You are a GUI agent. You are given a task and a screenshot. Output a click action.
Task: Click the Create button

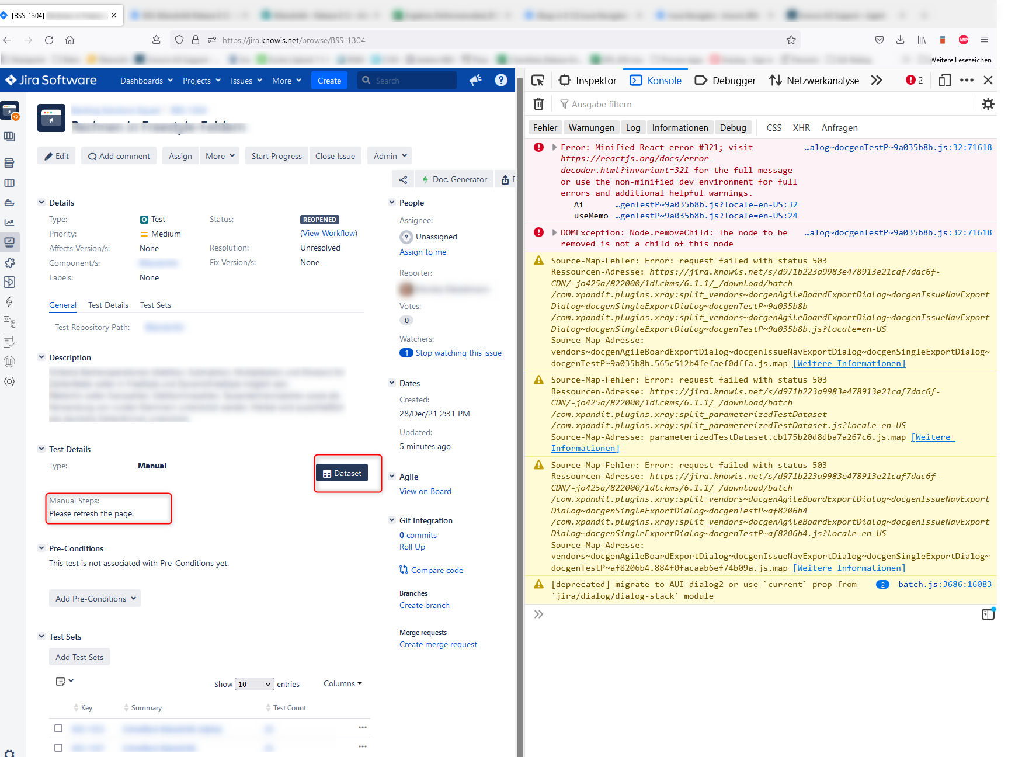[329, 80]
